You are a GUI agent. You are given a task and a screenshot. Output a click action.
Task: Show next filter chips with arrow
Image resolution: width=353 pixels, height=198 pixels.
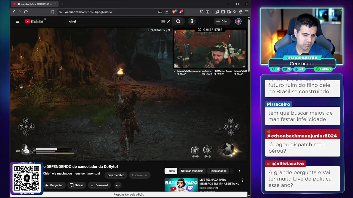(x=239, y=171)
